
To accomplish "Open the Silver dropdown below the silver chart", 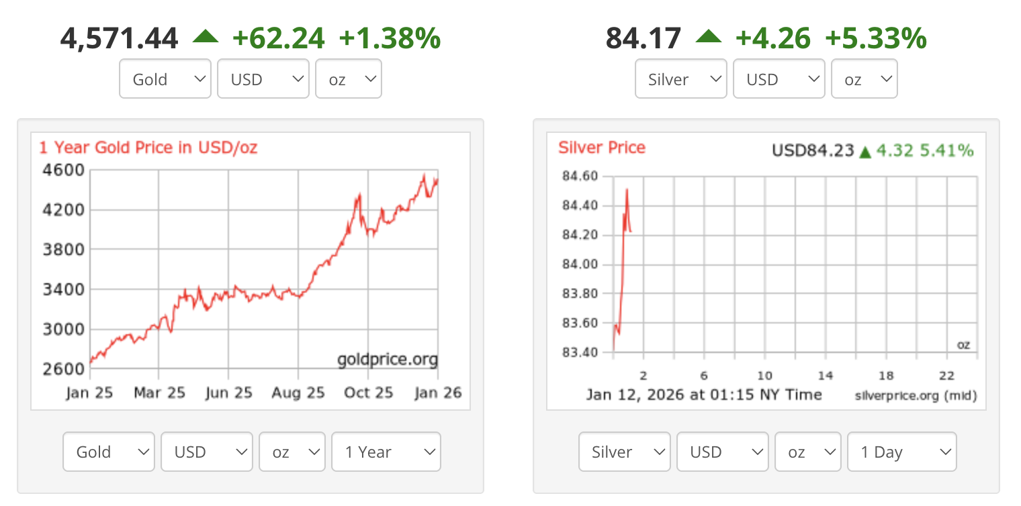I will pos(624,452).
